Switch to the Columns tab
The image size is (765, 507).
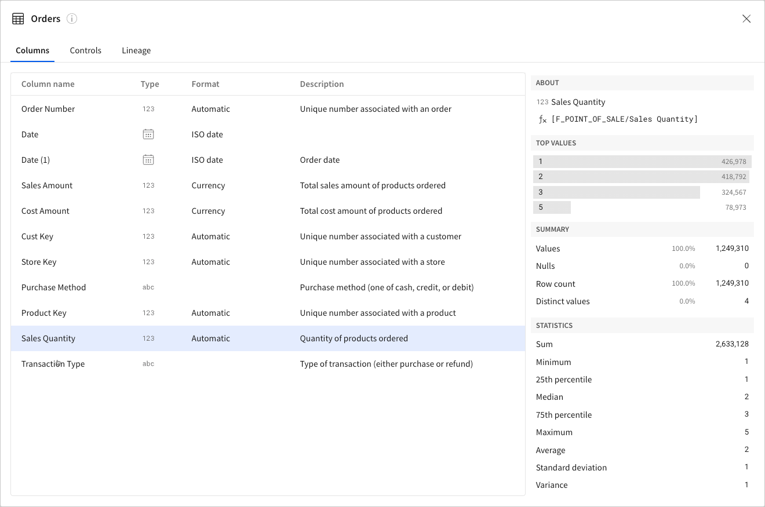tap(32, 50)
